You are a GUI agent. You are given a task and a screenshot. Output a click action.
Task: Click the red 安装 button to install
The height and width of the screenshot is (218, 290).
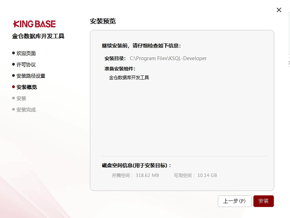[263, 201]
